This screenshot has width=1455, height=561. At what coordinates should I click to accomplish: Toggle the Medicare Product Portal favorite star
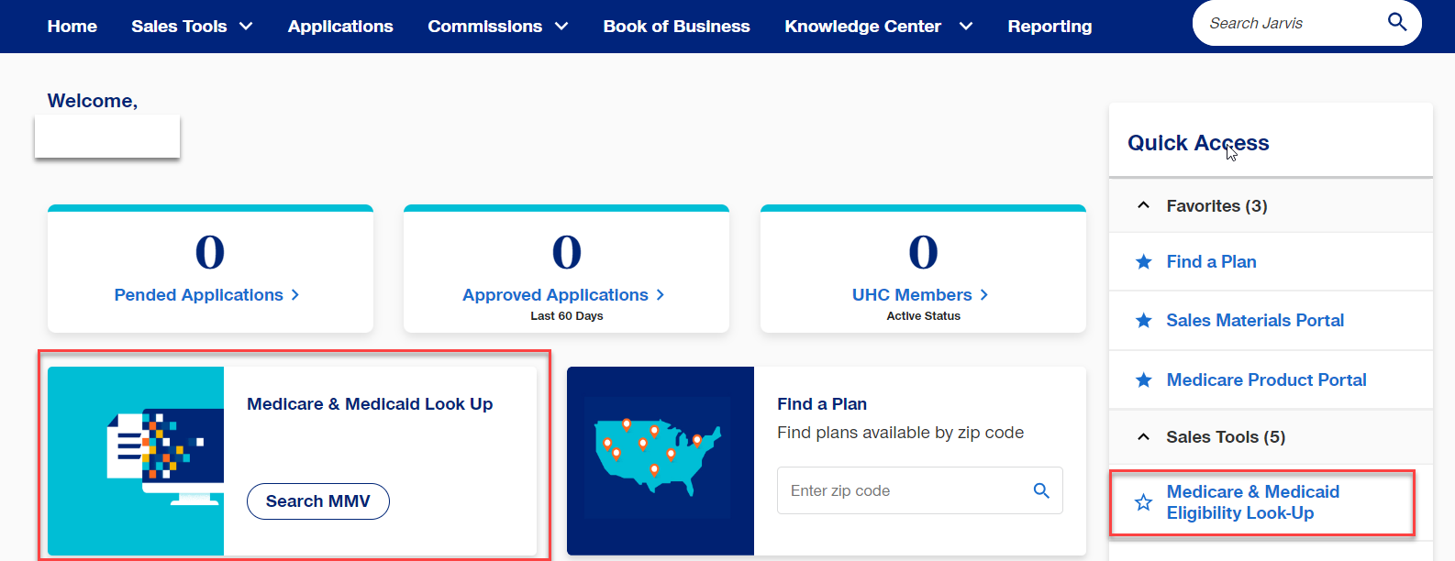(x=1144, y=379)
